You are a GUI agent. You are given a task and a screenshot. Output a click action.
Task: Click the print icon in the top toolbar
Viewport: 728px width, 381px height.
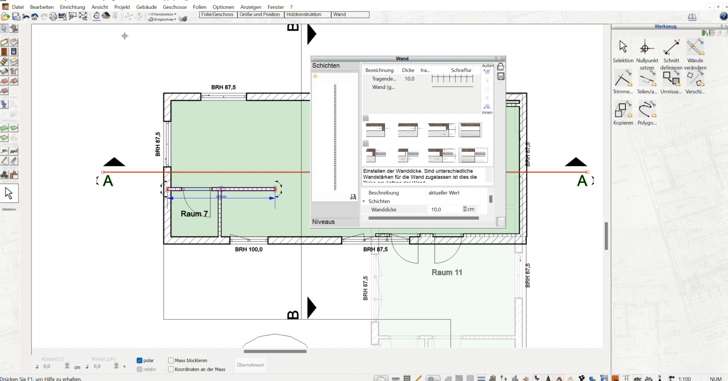coord(53,17)
